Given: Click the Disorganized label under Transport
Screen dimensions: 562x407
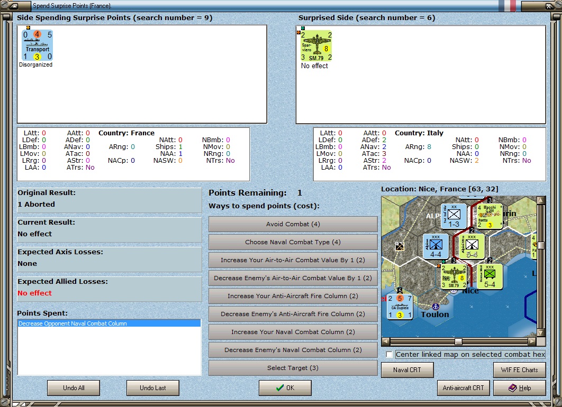Looking at the screenshot, I should click(35, 64).
